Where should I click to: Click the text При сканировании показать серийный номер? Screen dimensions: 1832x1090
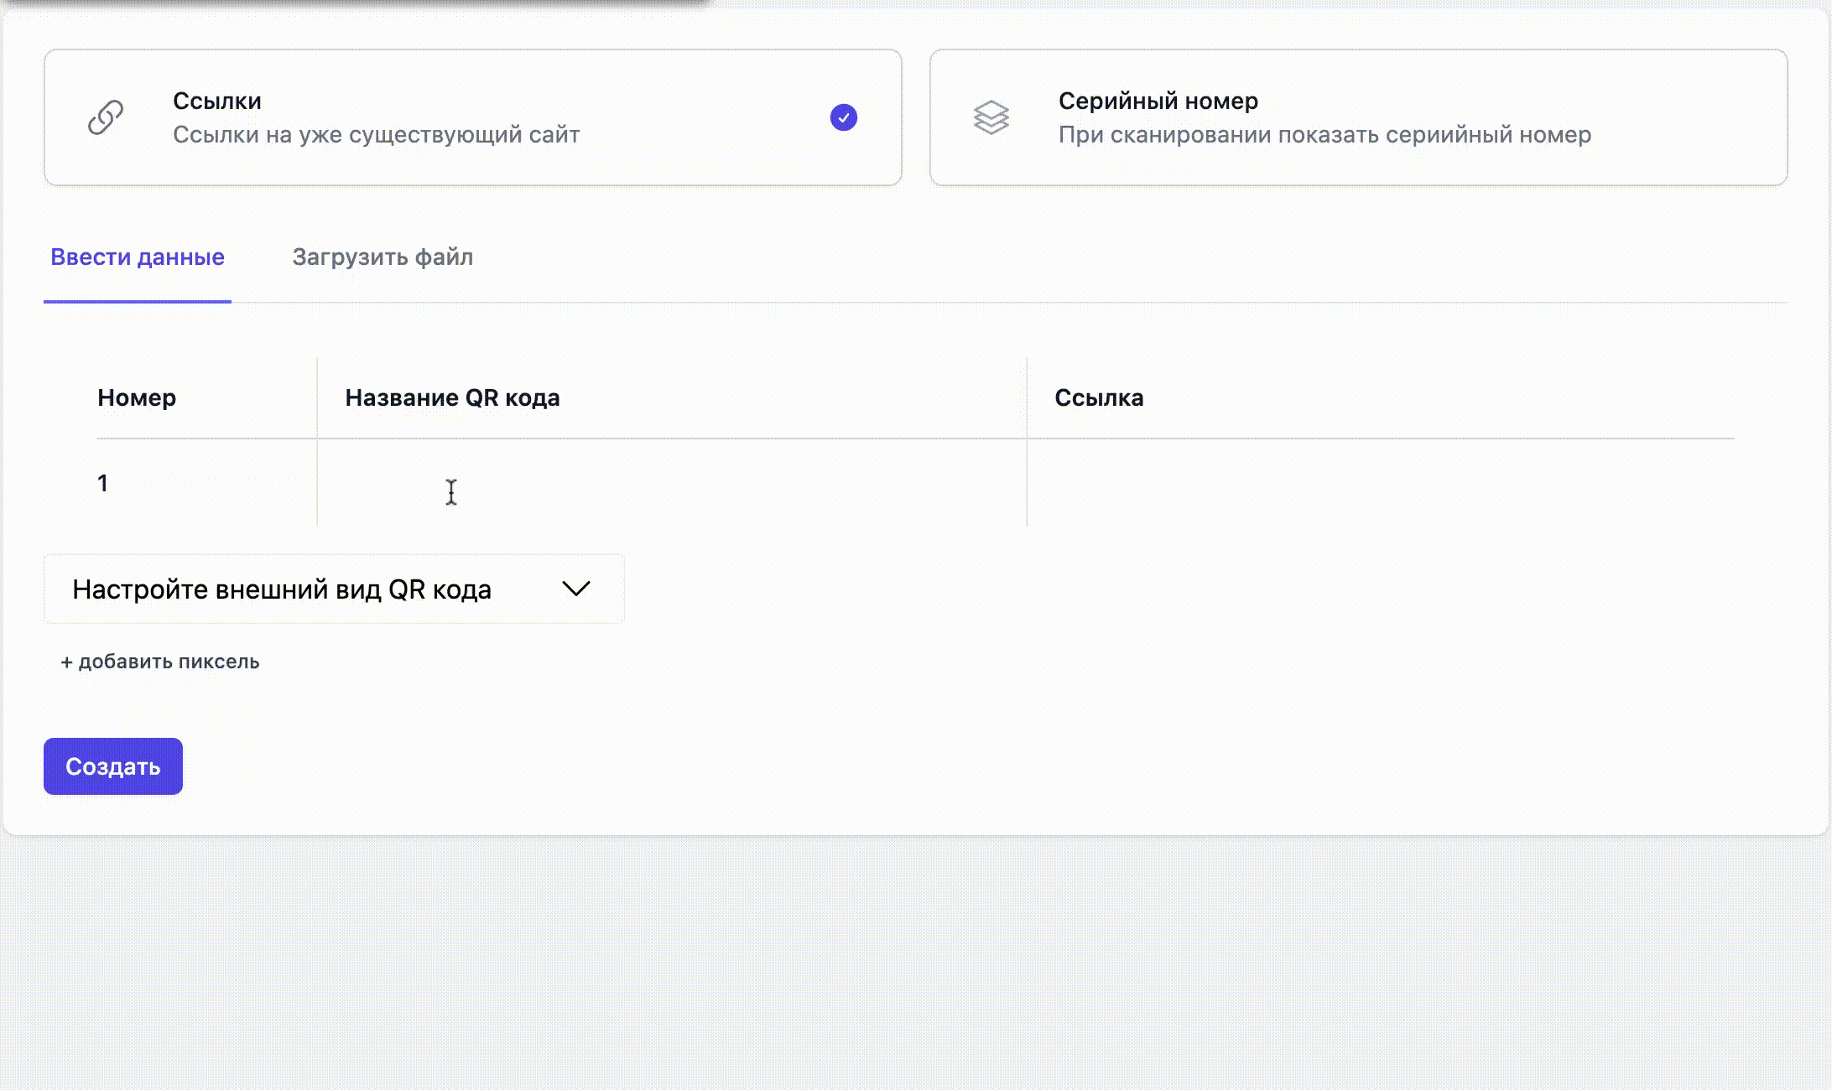1324,135
